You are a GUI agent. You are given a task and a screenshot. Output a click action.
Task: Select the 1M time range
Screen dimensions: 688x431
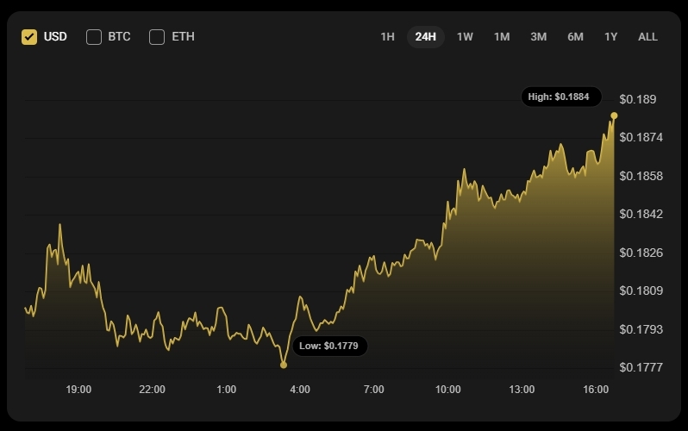coord(502,37)
